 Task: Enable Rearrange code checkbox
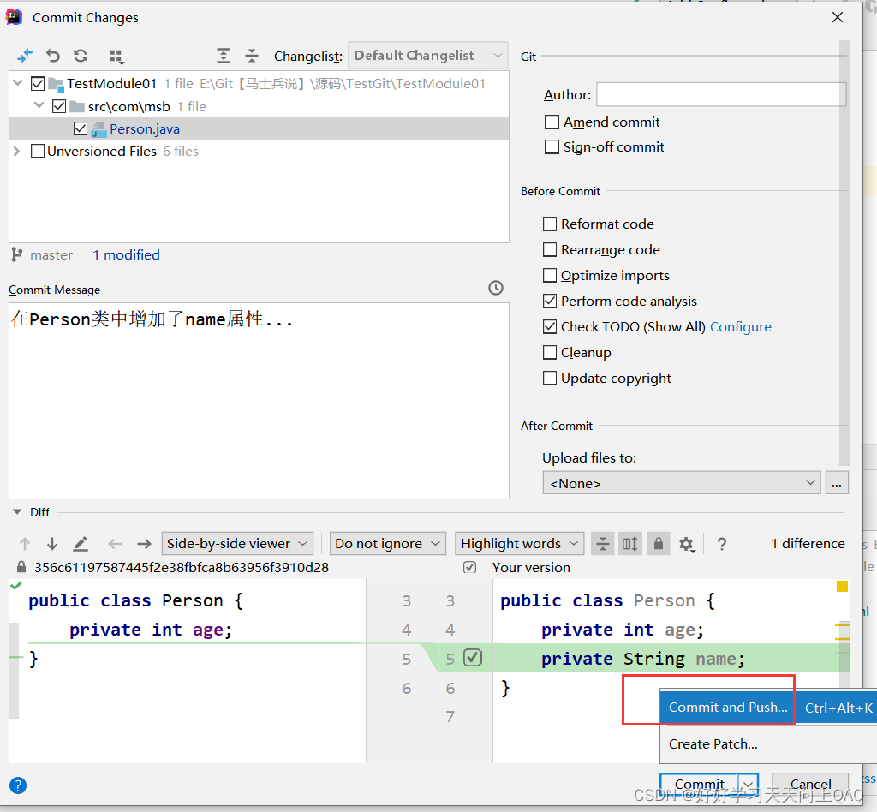(550, 249)
